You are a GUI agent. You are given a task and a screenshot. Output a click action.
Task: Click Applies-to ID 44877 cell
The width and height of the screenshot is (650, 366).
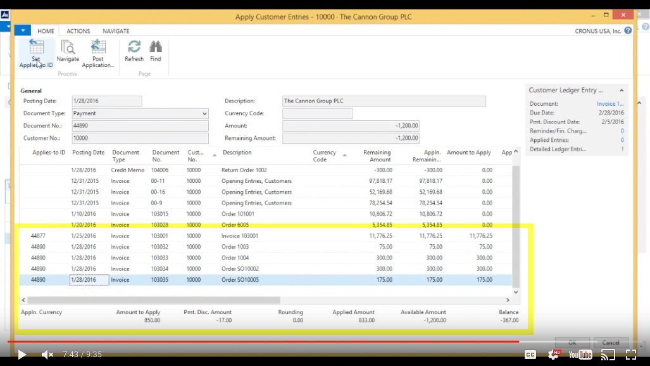[x=38, y=236]
